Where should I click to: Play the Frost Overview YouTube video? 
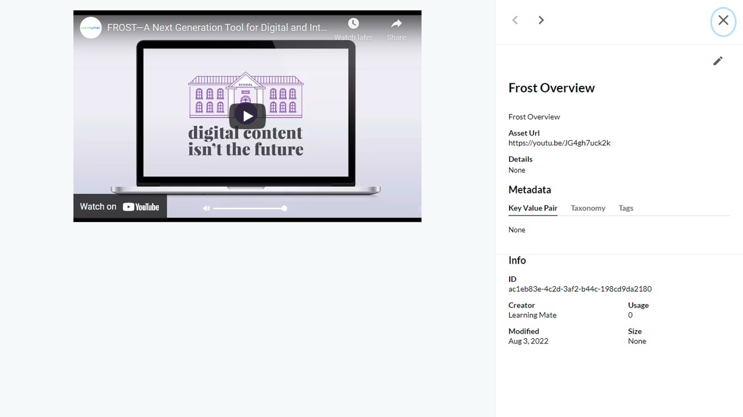click(x=247, y=116)
